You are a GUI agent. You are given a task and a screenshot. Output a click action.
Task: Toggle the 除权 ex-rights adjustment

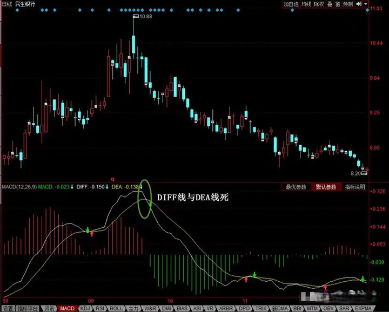coord(319,4)
